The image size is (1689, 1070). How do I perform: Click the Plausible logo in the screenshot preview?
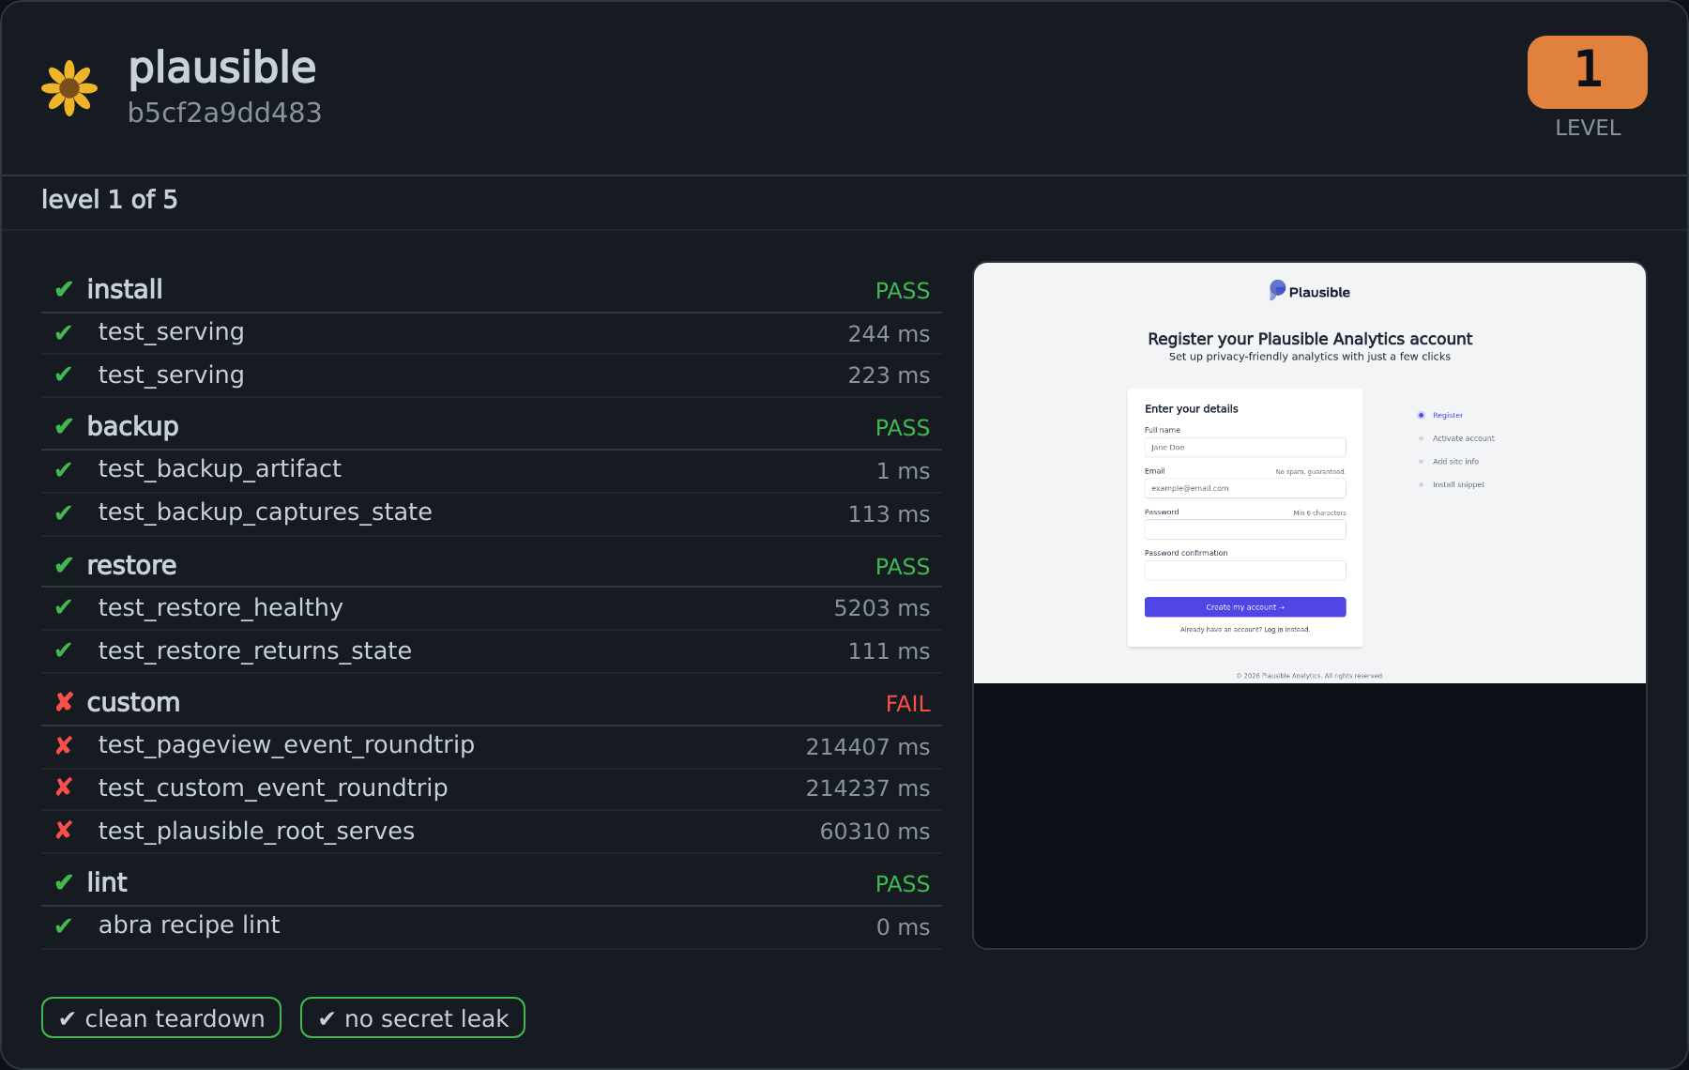pyautogui.click(x=1309, y=291)
